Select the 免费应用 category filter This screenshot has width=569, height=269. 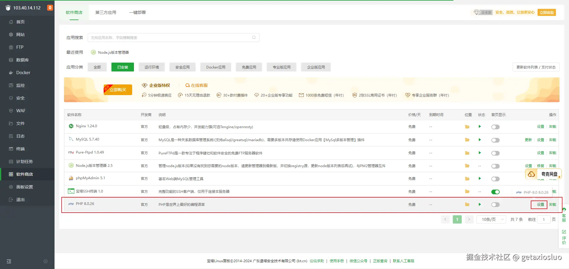[249, 67]
